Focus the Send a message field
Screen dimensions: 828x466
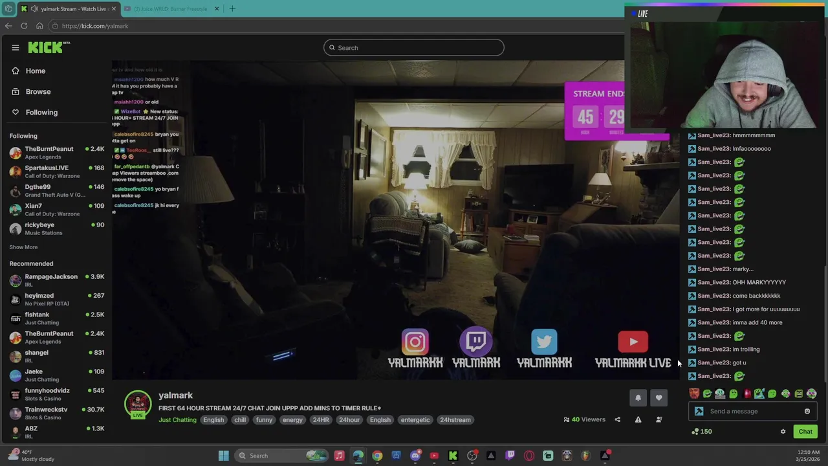pyautogui.click(x=754, y=411)
